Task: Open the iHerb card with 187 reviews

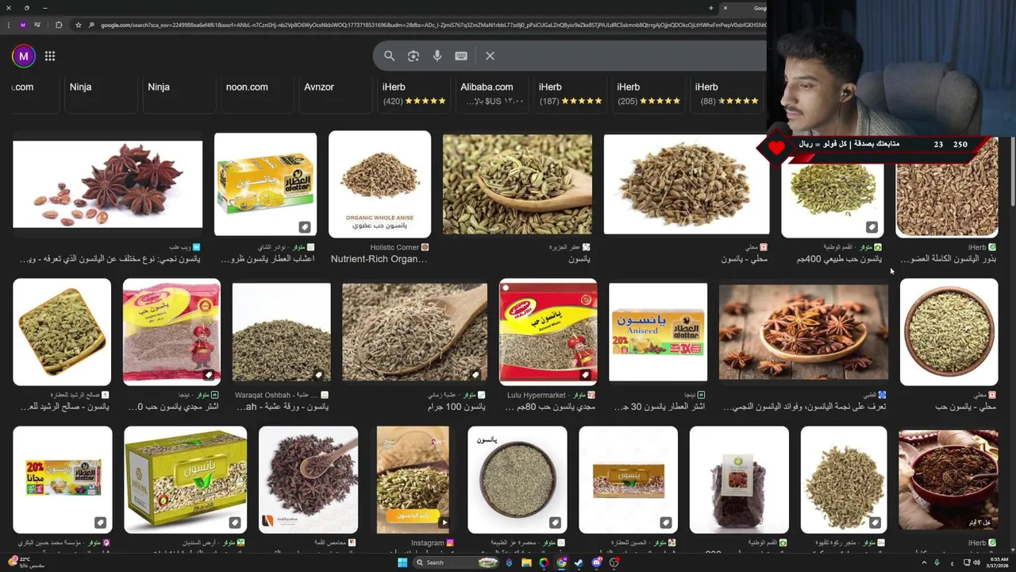Action: point(569,93)
